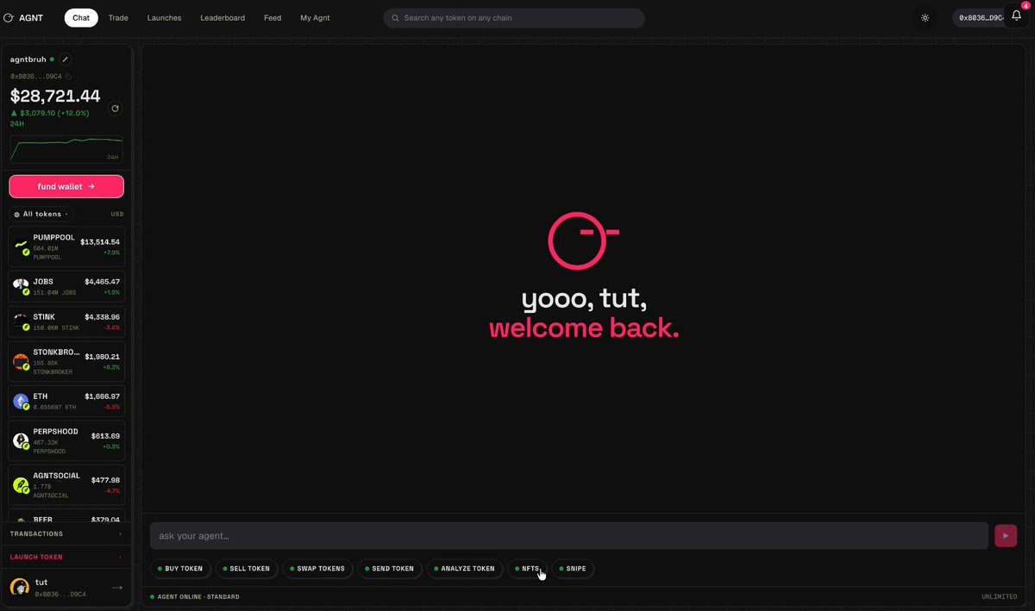Open the wallet menu 0xB036 in header

coord(978,17)
